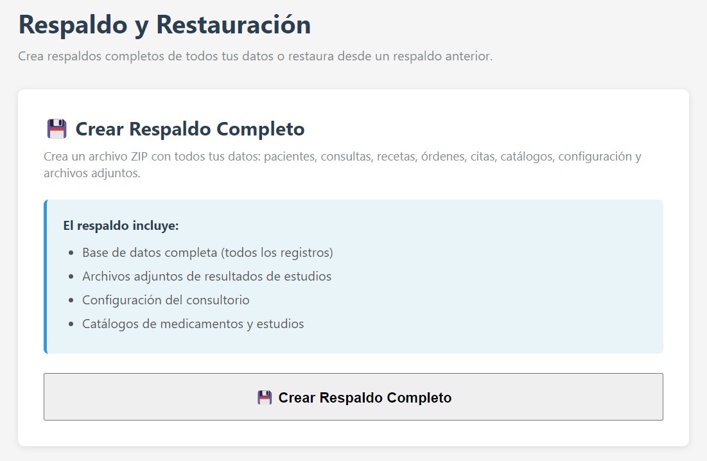707x461 pixels.
Task: Click the bullet marker beside 'Base de datos completa'
Action: (72, 252)
